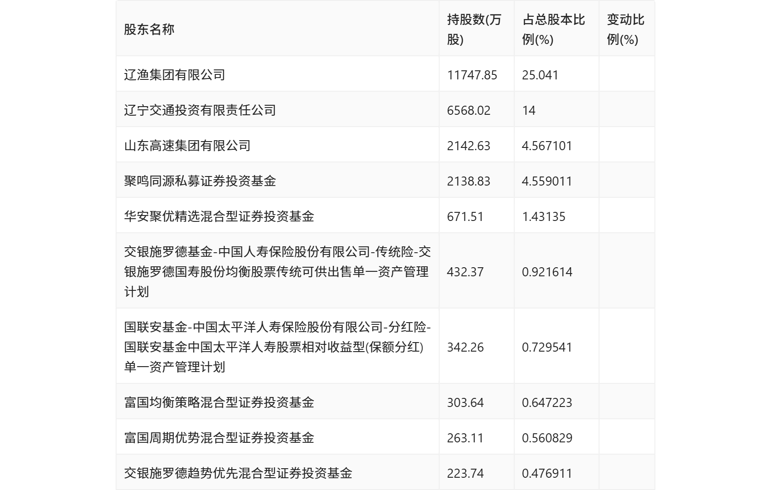Click the percentage value 14
The image size is (771, 490).
(529, 110)
